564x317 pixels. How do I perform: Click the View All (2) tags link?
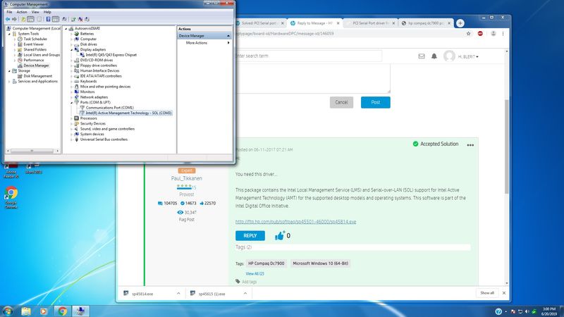[255, 273]
